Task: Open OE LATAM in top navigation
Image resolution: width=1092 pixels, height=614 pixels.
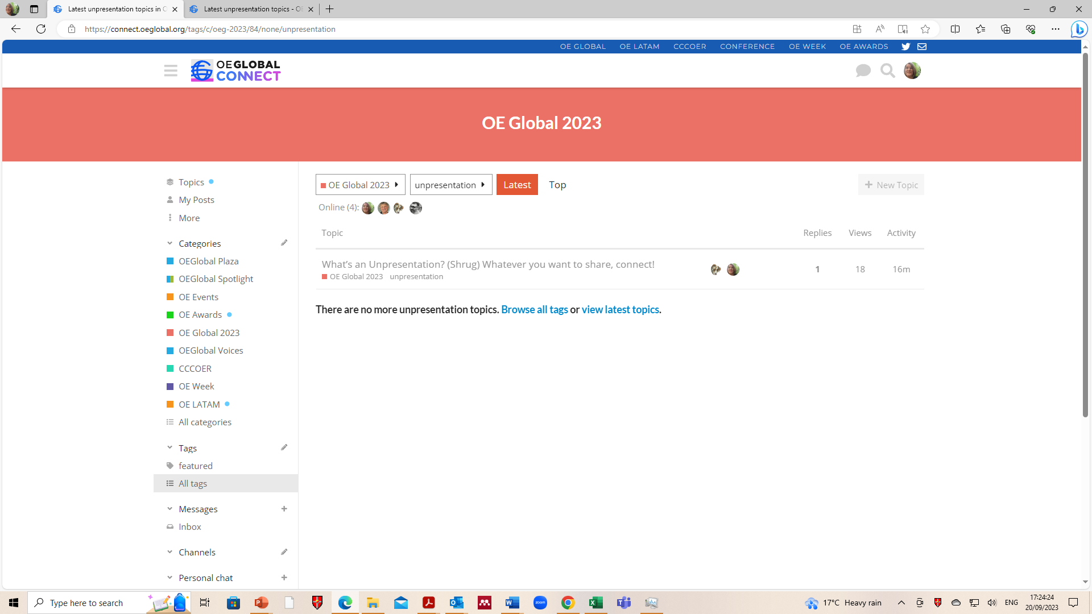Action: click(639, 47)
